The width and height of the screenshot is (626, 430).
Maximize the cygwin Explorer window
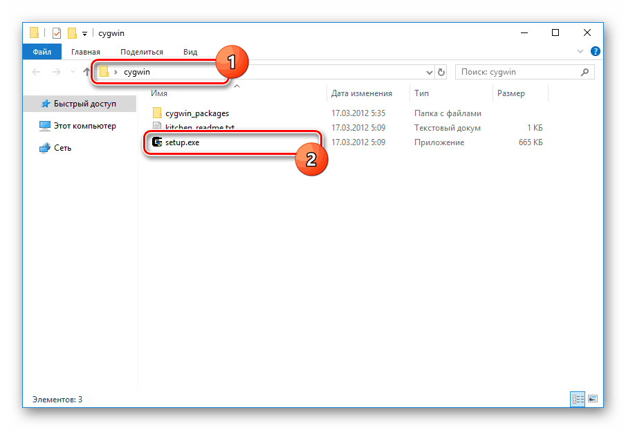(555, 32)
